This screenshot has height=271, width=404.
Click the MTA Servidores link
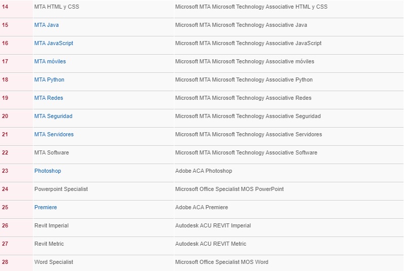click(x=54, y=134)
